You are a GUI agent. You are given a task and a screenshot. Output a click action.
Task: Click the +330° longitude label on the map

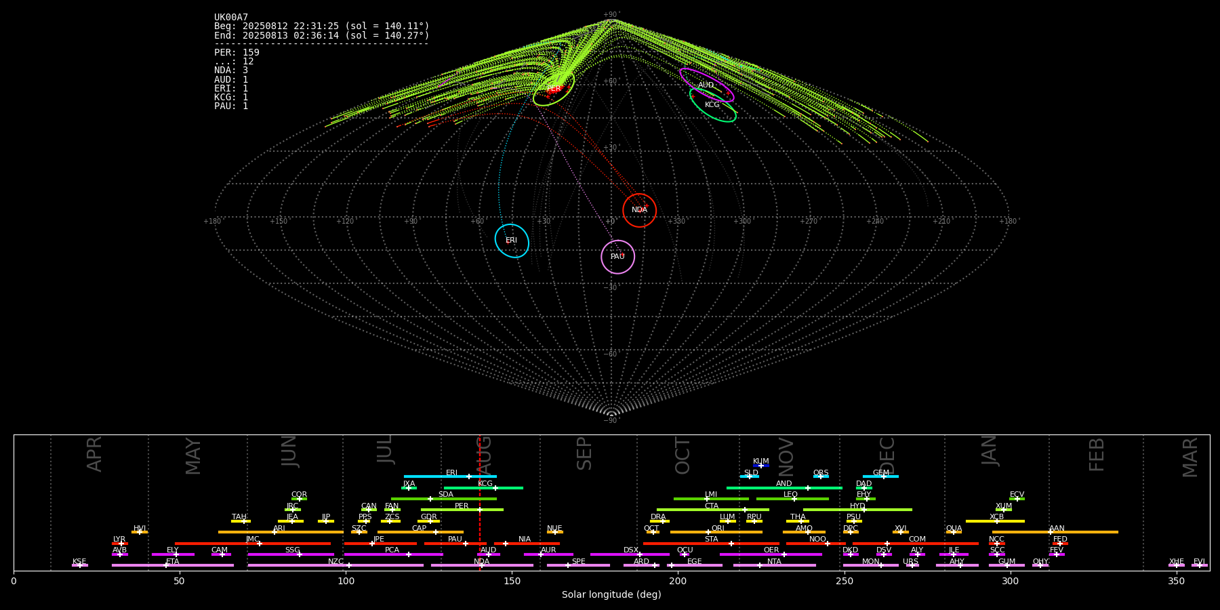676,222
